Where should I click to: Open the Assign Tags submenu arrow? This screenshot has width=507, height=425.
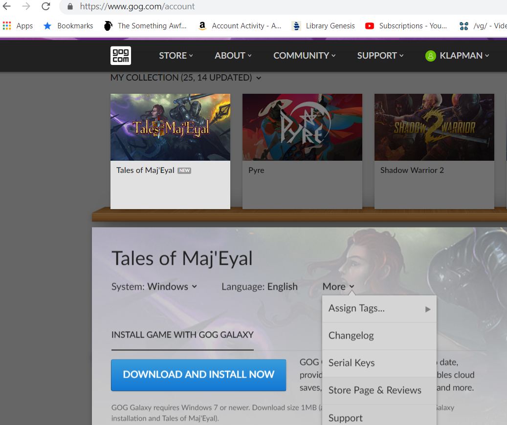pos(428,309)
